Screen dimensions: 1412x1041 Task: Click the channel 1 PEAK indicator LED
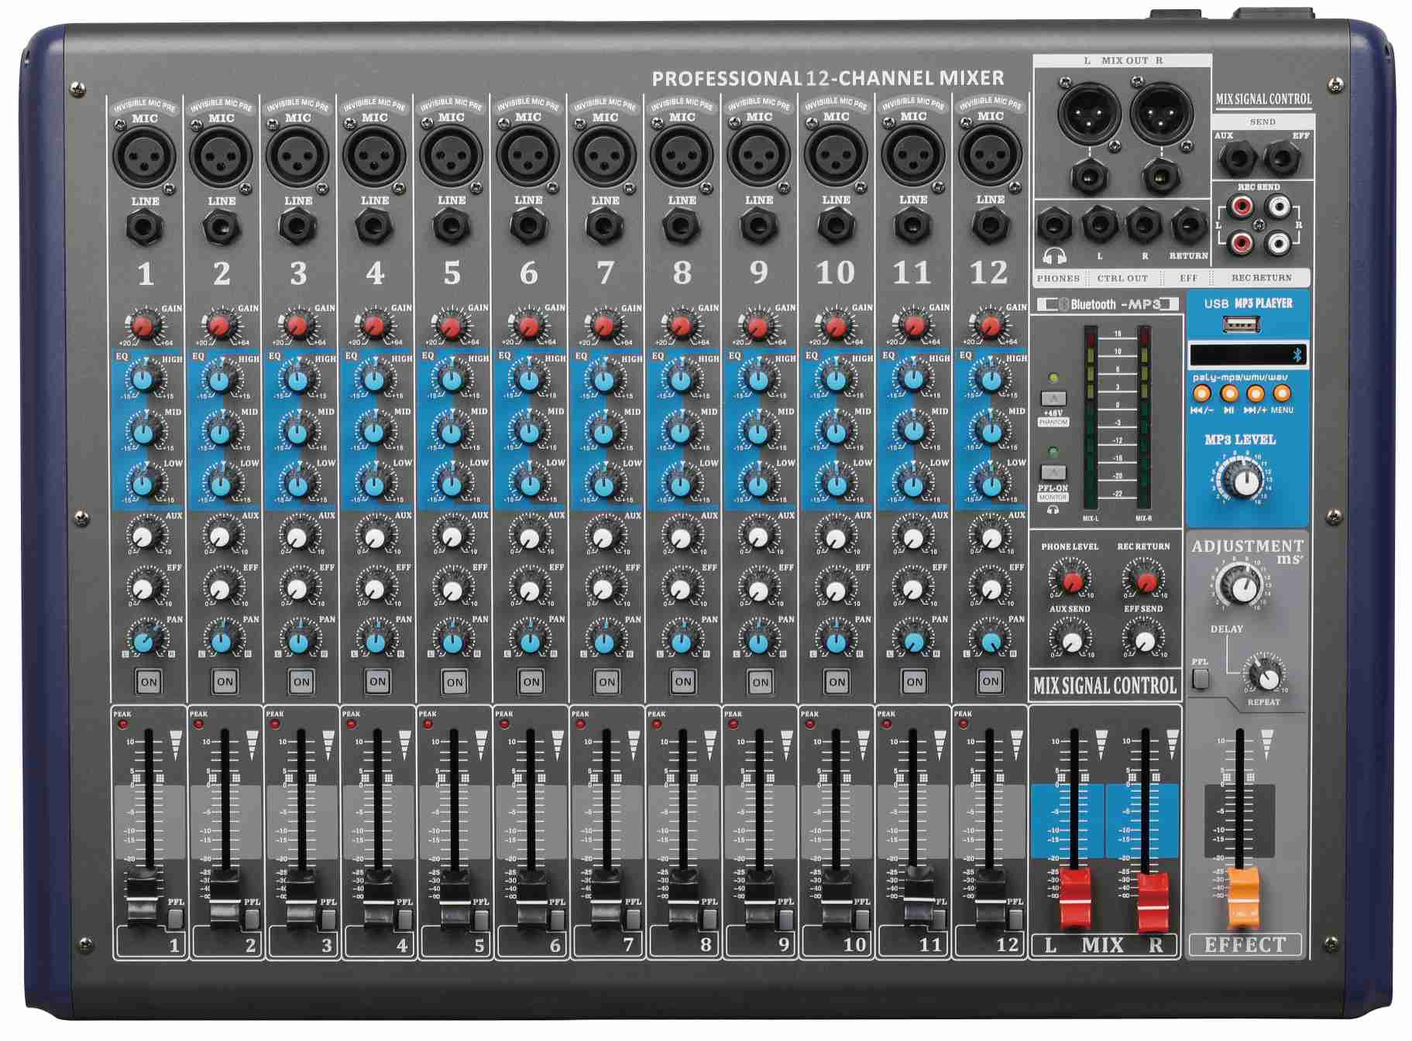pyautogui.click(x=122, y=725)
